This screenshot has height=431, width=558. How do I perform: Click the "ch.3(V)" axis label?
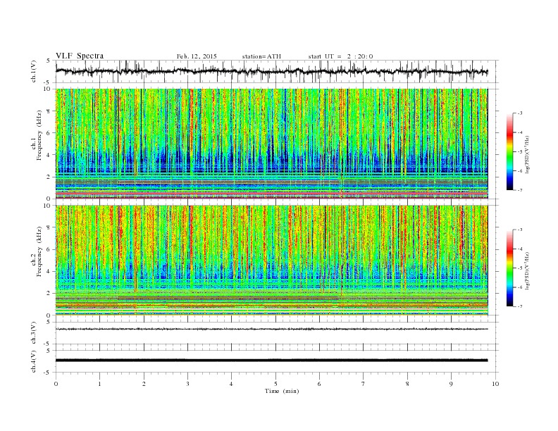point(34,333)
